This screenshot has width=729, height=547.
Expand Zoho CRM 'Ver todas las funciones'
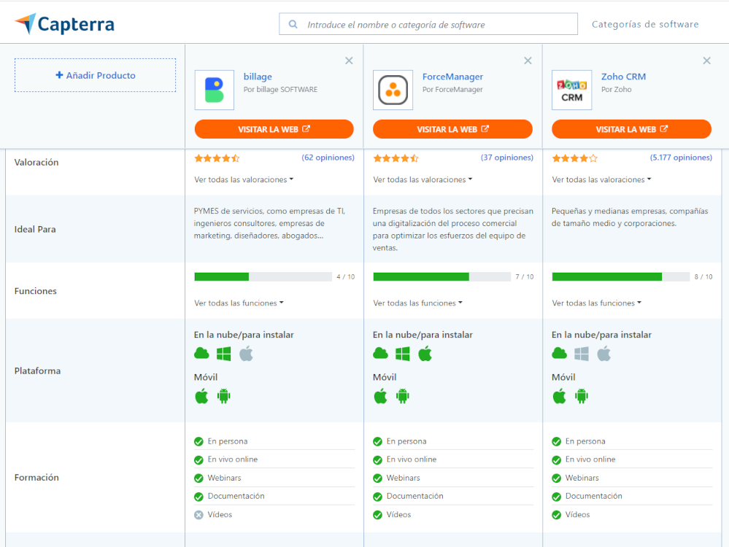click(x=596, y=303)
